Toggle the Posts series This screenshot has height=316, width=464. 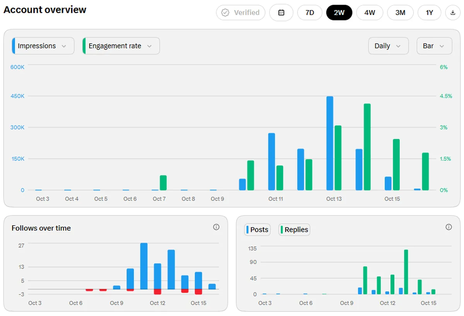(257, 229)
